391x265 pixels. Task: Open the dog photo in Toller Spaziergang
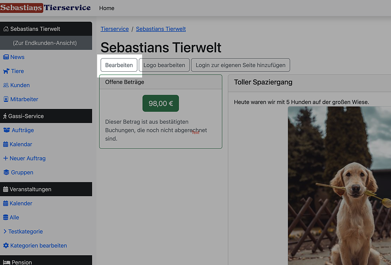click(339, 185)
